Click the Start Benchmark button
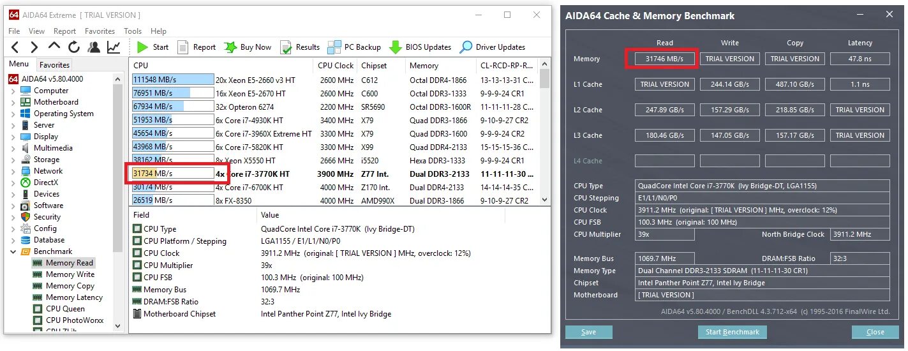The height and width of the screenshot is (351, 908). point(732,332)
